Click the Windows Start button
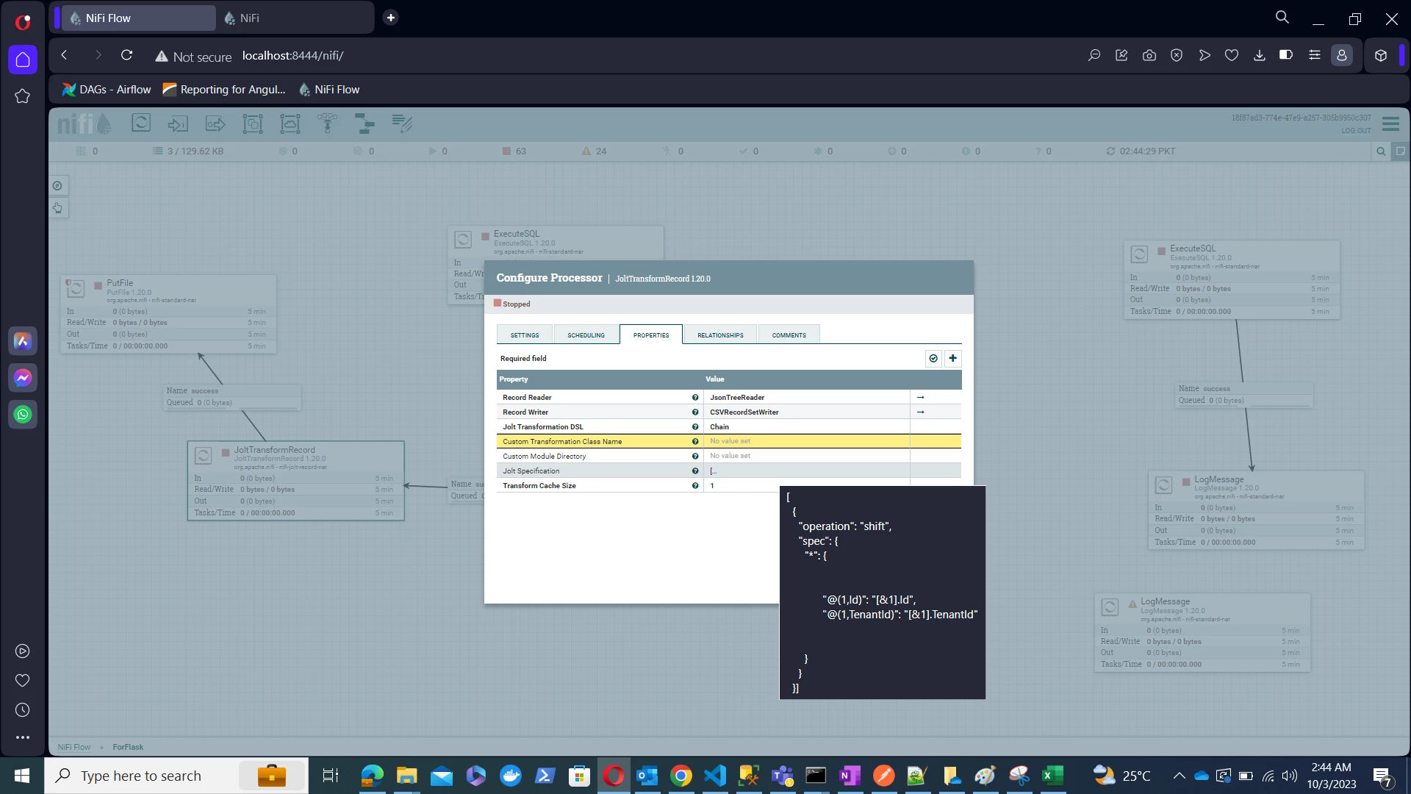1411x794 pixels. tap(22, 776)
